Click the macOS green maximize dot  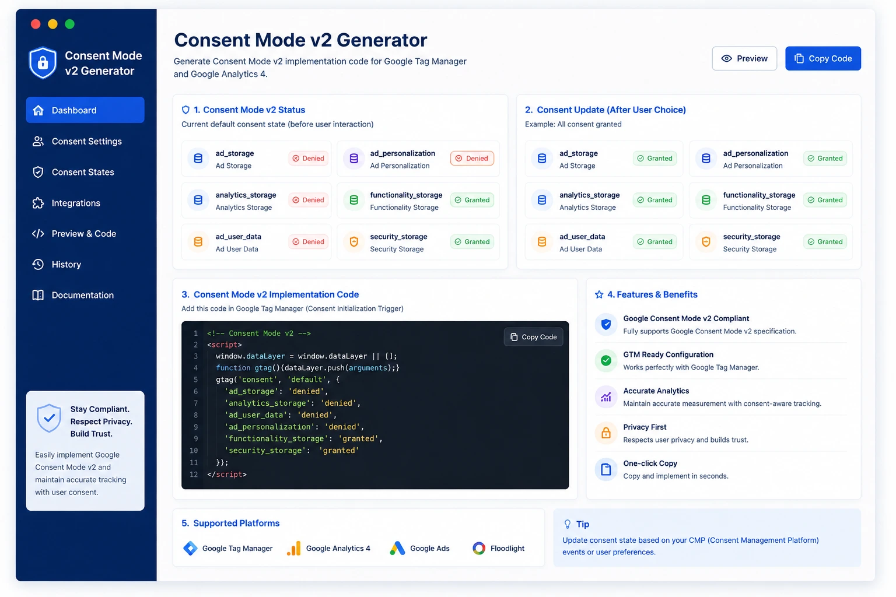(x=70, y=24)
